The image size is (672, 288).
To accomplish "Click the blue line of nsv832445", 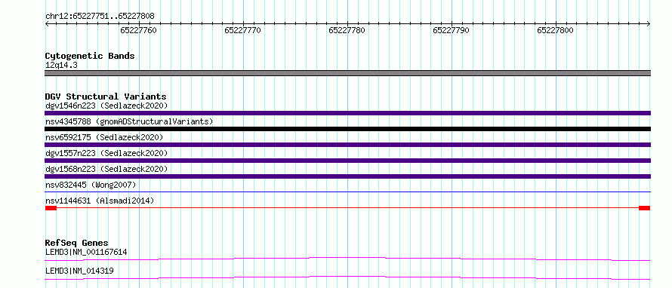I will pyautogui.click(x=347, y=192).
